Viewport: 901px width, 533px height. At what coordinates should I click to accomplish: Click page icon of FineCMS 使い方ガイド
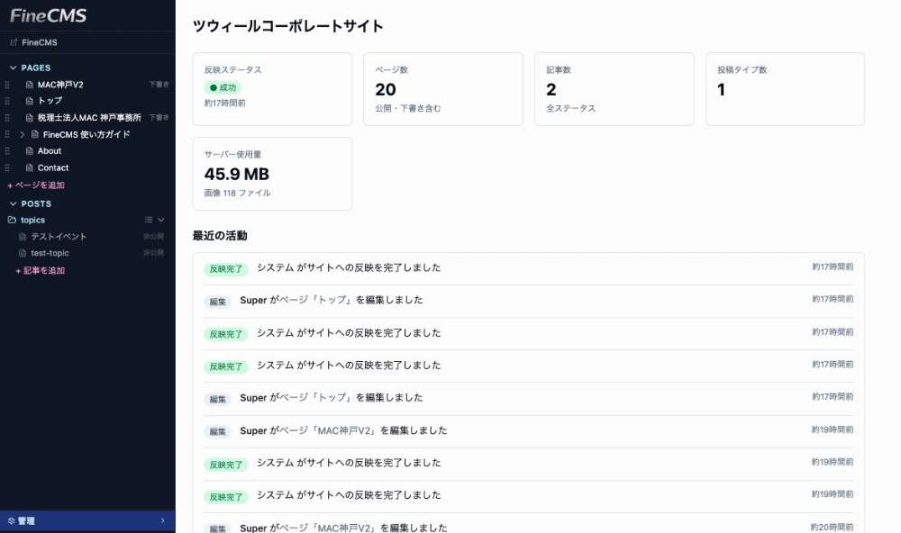click(x=35, y=134)
